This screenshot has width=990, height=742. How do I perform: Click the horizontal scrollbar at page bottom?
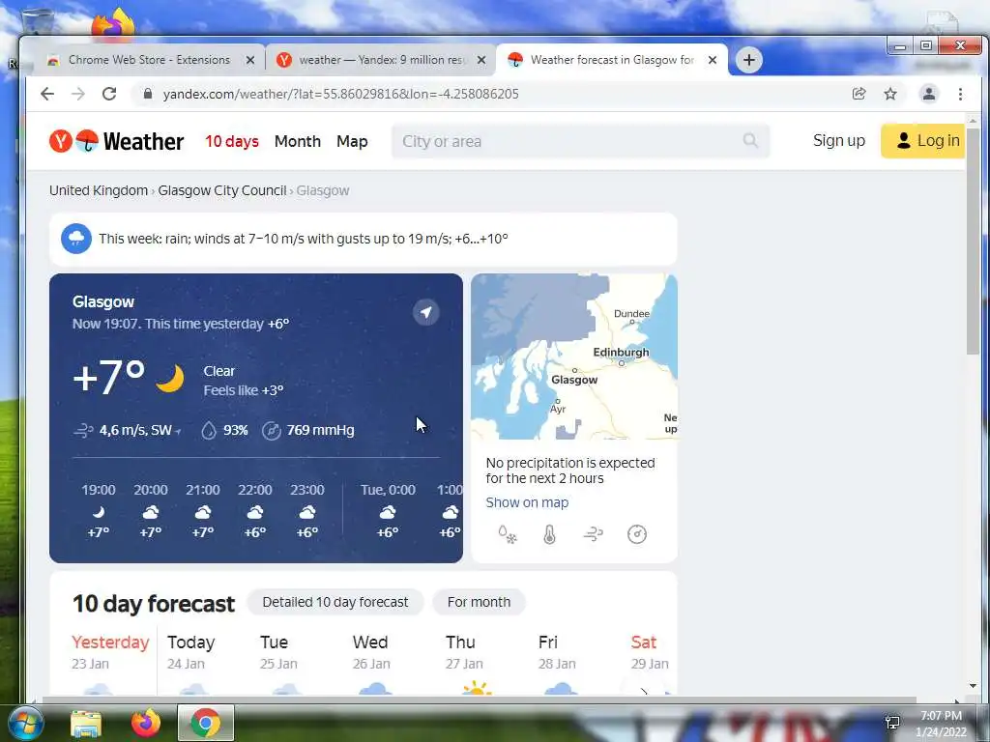(480, 699)
